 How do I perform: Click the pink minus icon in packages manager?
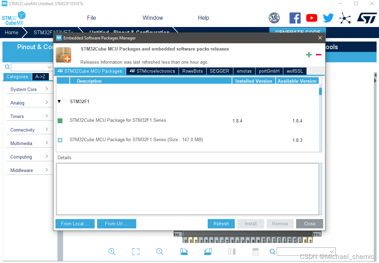[319, 54]
